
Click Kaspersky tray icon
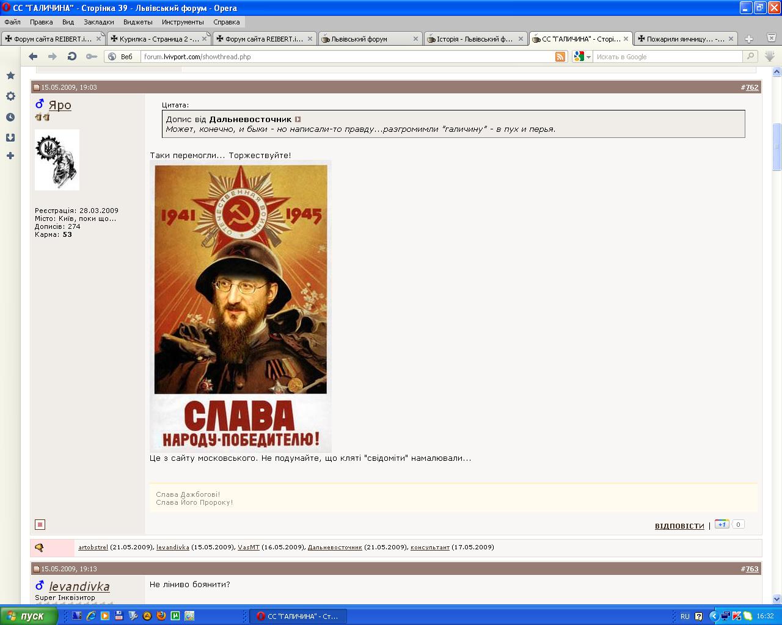737,616
